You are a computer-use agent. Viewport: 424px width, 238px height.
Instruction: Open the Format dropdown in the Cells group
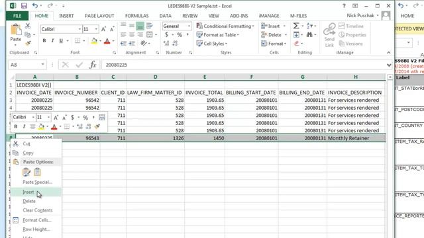click(x=274, y=44)
